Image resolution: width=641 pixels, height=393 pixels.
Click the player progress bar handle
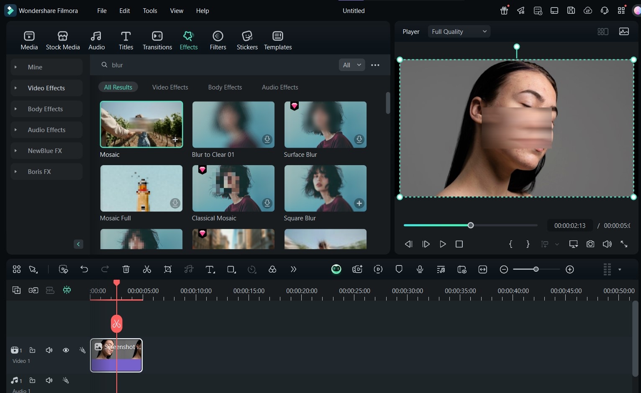(x=471, y=225)
